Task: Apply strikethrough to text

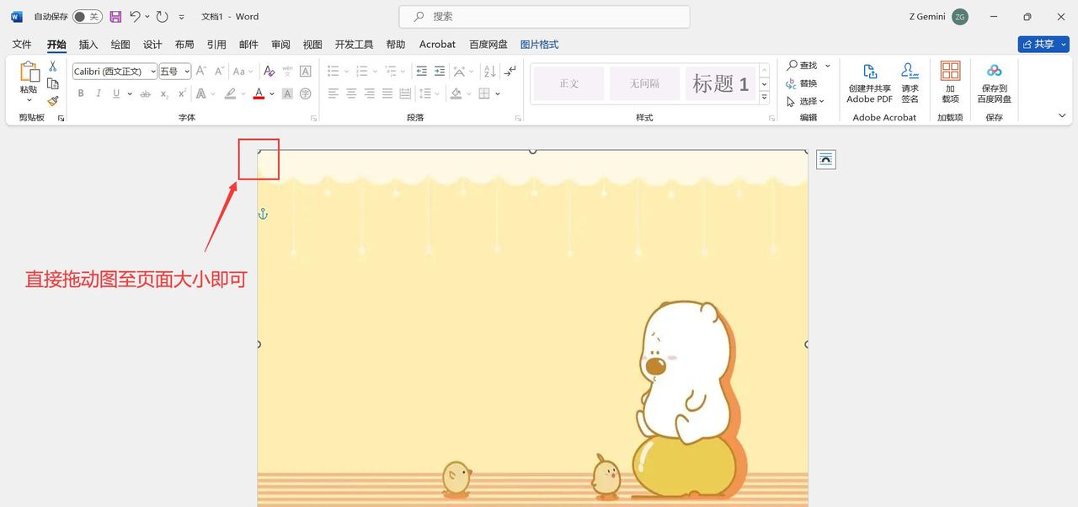Action: pos(144,93)
